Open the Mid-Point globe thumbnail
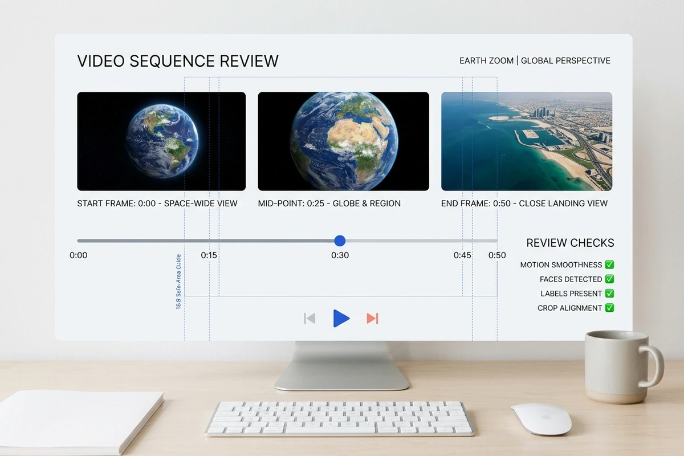Screen dimensions: 684x456 [343, 141]
